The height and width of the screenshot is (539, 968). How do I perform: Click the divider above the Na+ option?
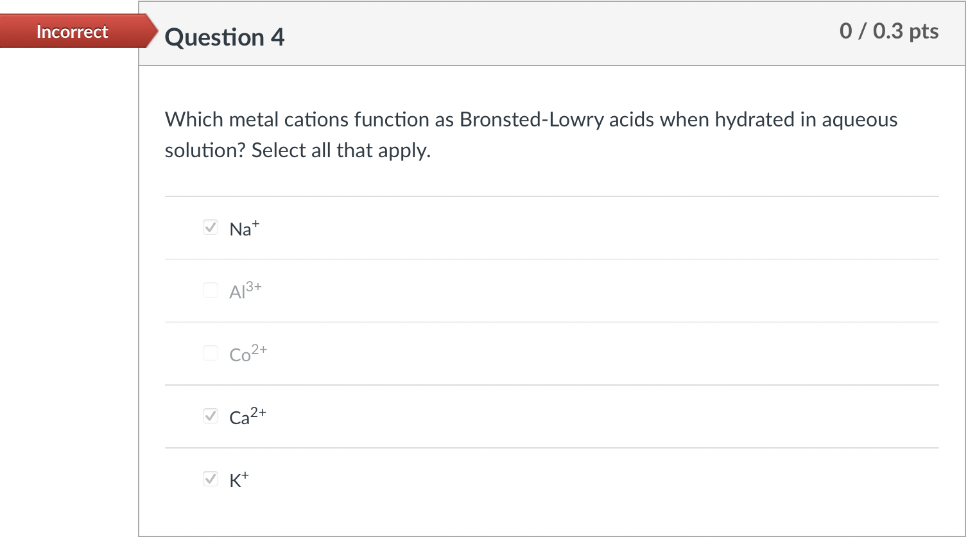tap(552, 196)
